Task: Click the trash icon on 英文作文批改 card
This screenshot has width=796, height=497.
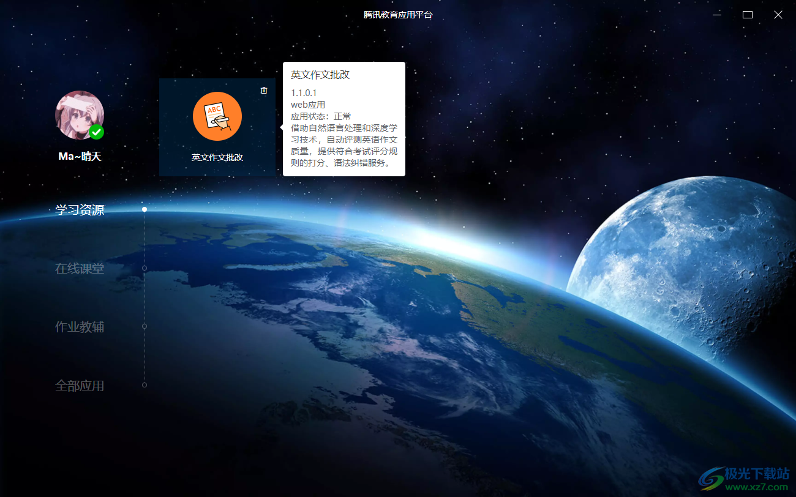Action: coord(264,90)
